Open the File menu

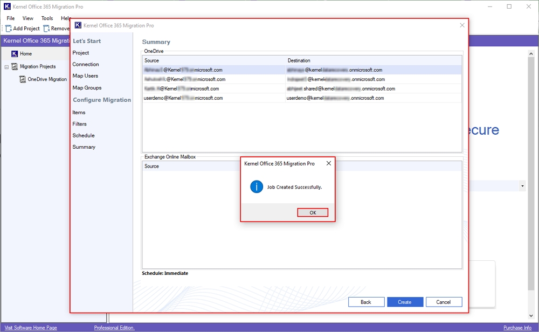(x=11, y=18)
